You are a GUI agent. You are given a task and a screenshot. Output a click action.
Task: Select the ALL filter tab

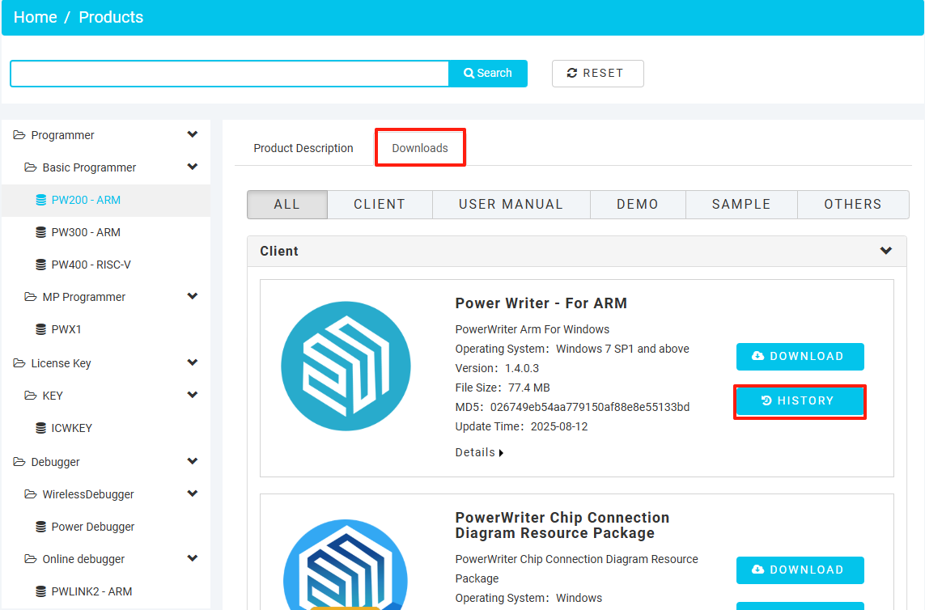287,205
